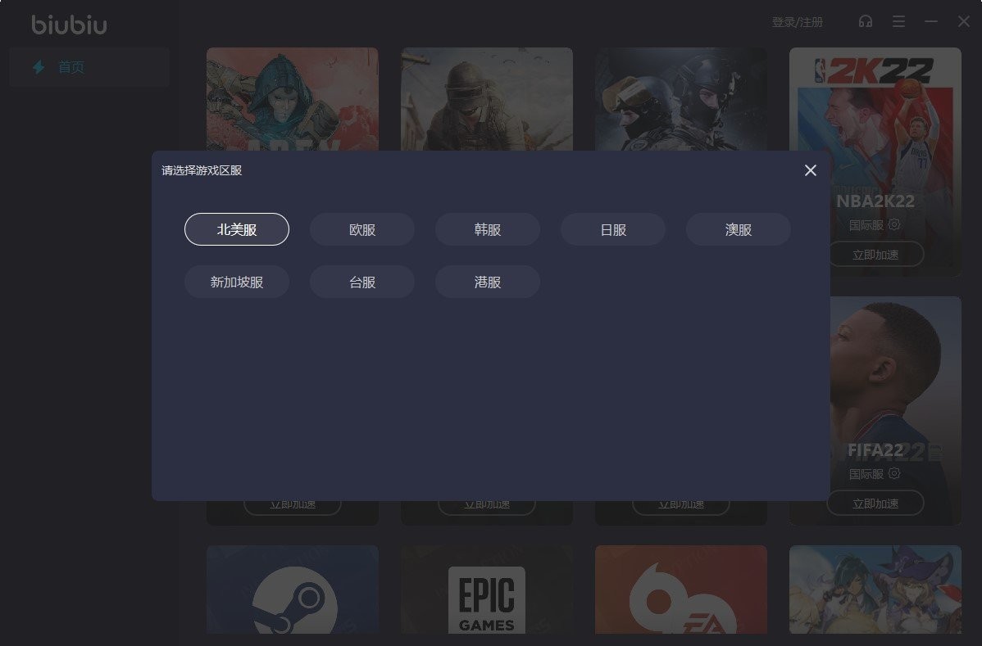The height and width of the screenshot is (646, 982).
Task: Open NBA2K22 server settings gear
Action: 894,224
